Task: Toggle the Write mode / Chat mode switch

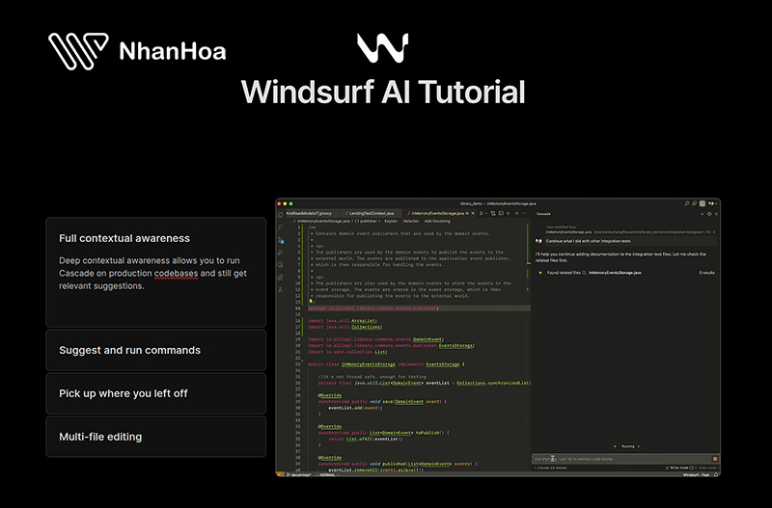Action: [x=691, y=468]
